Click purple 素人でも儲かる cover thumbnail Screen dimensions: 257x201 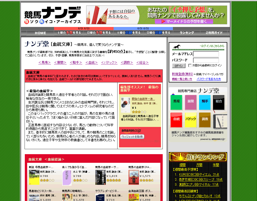[x=67, y=177]
